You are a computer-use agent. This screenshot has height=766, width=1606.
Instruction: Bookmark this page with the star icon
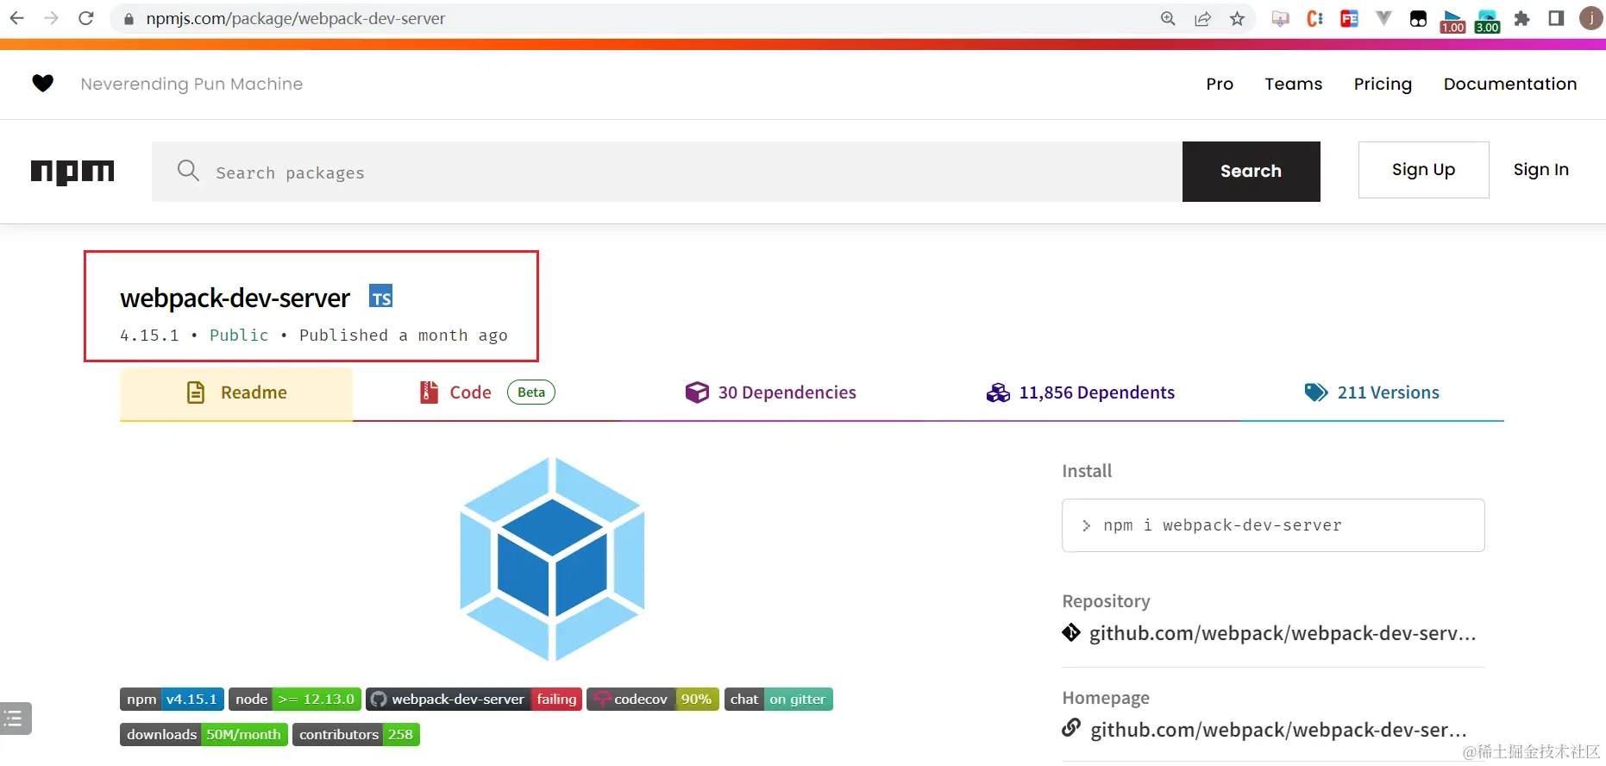pos(1237,18)
